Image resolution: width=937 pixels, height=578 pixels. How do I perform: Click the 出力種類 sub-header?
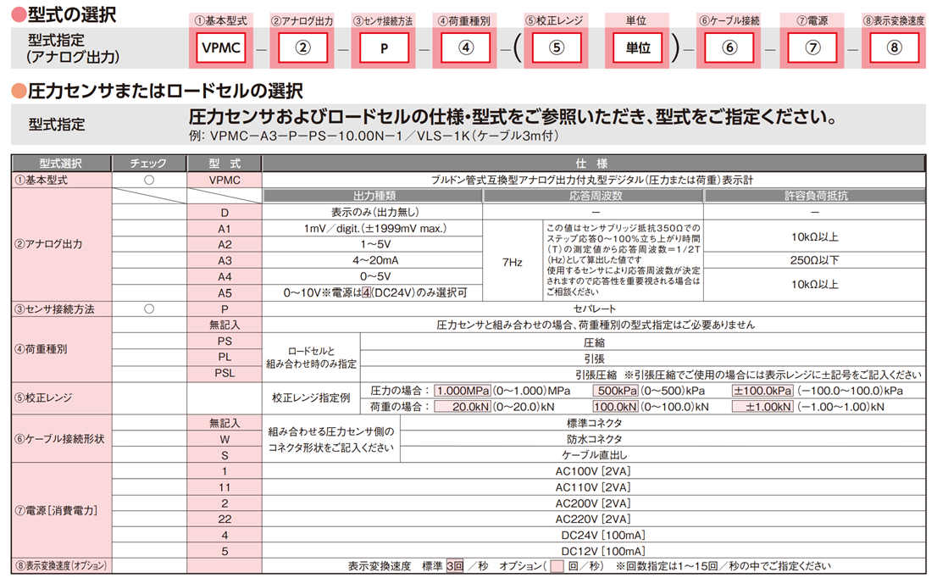[374, 196]
